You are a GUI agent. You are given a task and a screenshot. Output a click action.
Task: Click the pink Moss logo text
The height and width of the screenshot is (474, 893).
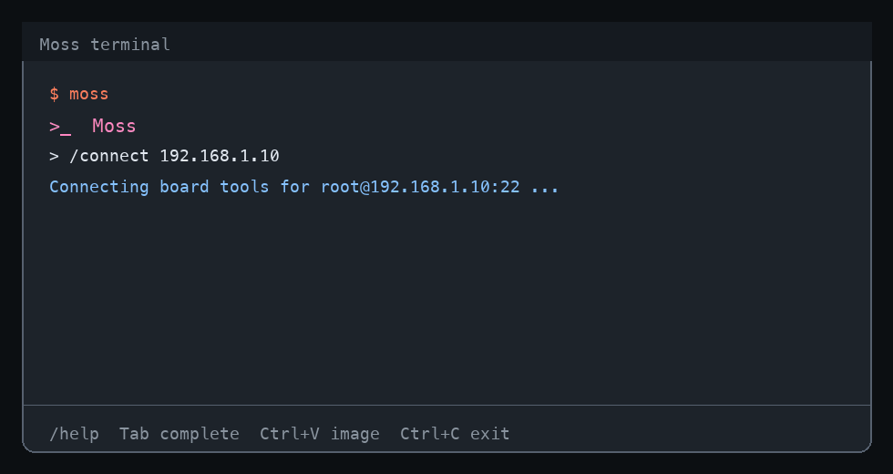click(x=114, y=126)
